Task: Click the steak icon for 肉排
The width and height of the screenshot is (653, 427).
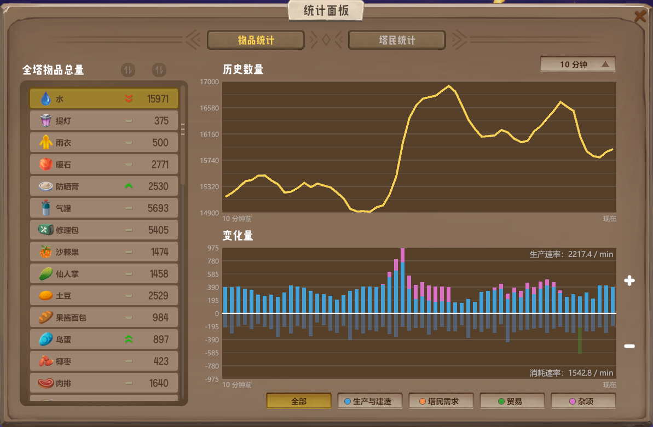Action: tap(45, 383)
